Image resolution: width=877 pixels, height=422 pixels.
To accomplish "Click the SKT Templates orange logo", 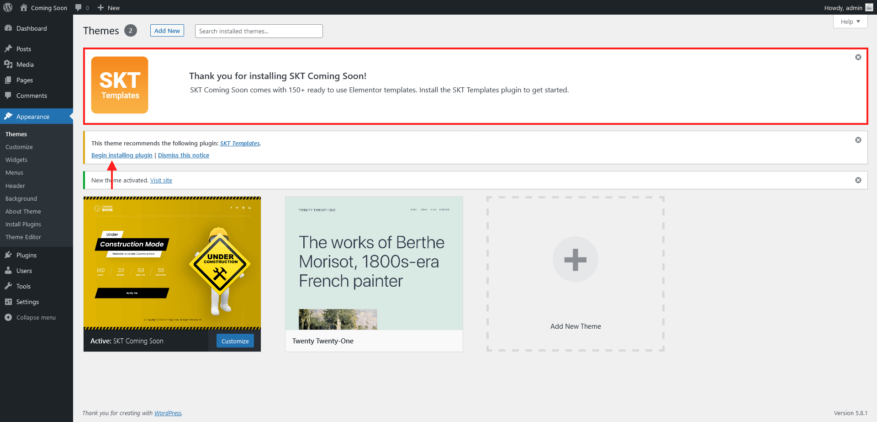I will (120, 85).
